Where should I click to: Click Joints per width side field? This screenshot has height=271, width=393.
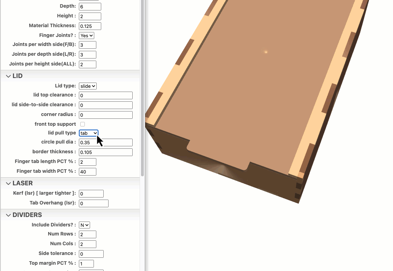pyautogui.click(x=88, y=45)
